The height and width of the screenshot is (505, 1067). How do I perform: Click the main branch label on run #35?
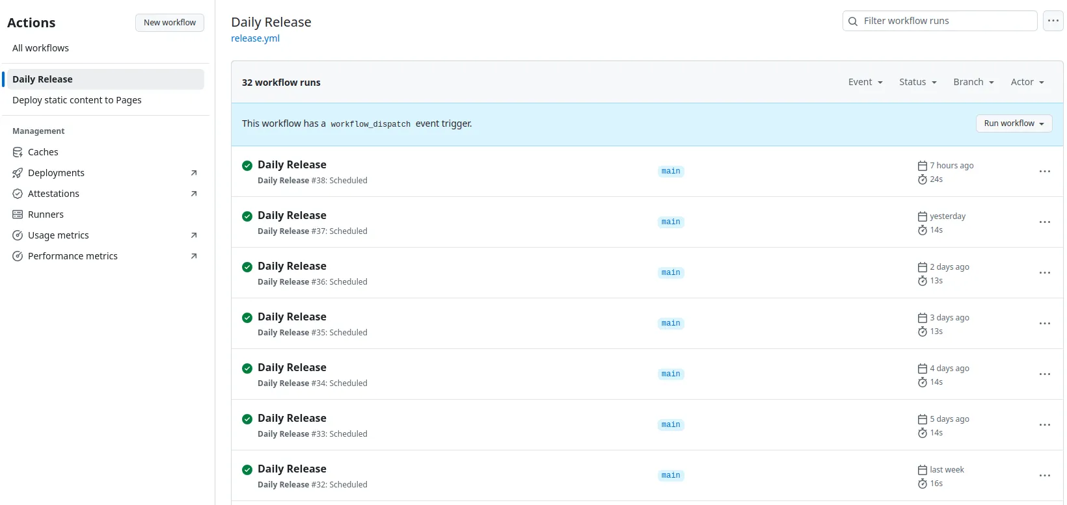point(670,324)
